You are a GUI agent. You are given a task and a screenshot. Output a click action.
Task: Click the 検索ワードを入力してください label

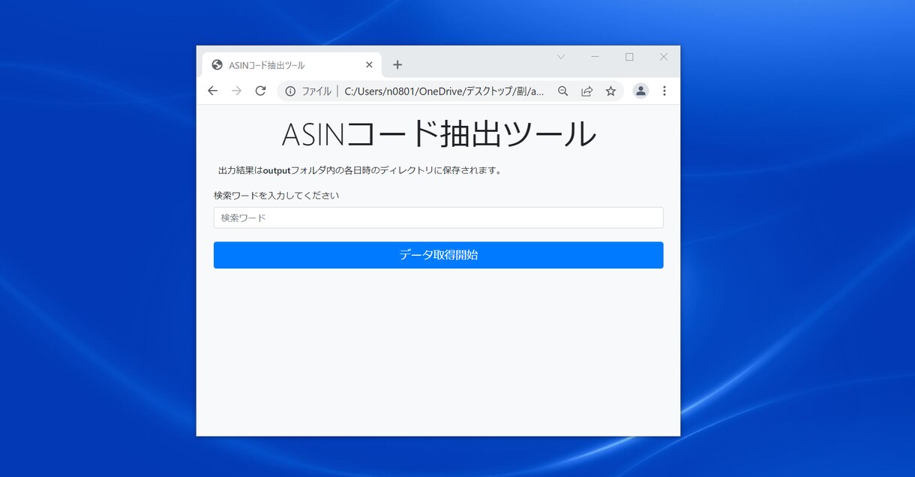click(x=276, y=196)
